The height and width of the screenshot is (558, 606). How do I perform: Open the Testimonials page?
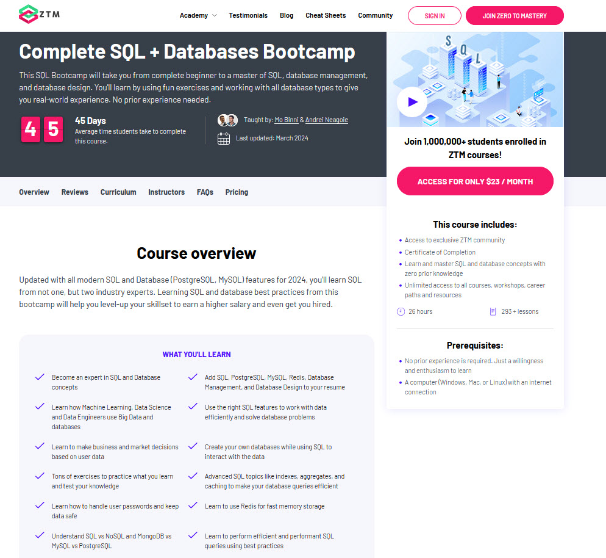tap(248, 15)
